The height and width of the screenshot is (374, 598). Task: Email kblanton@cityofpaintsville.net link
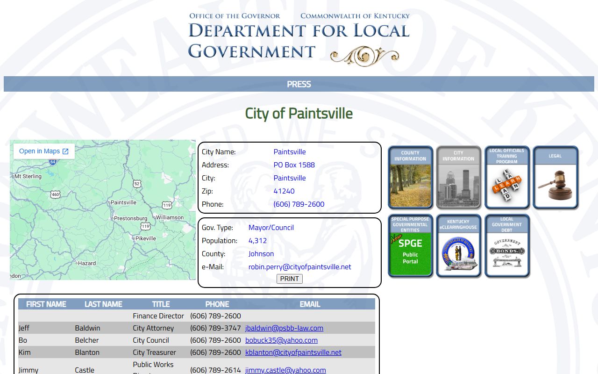click(x=293, y=352)
